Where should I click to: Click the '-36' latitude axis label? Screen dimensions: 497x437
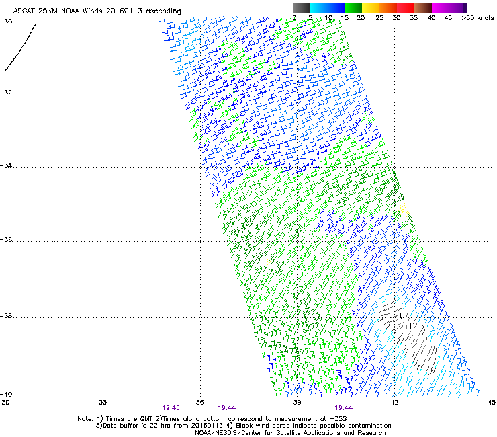click(x=6, y=239)
